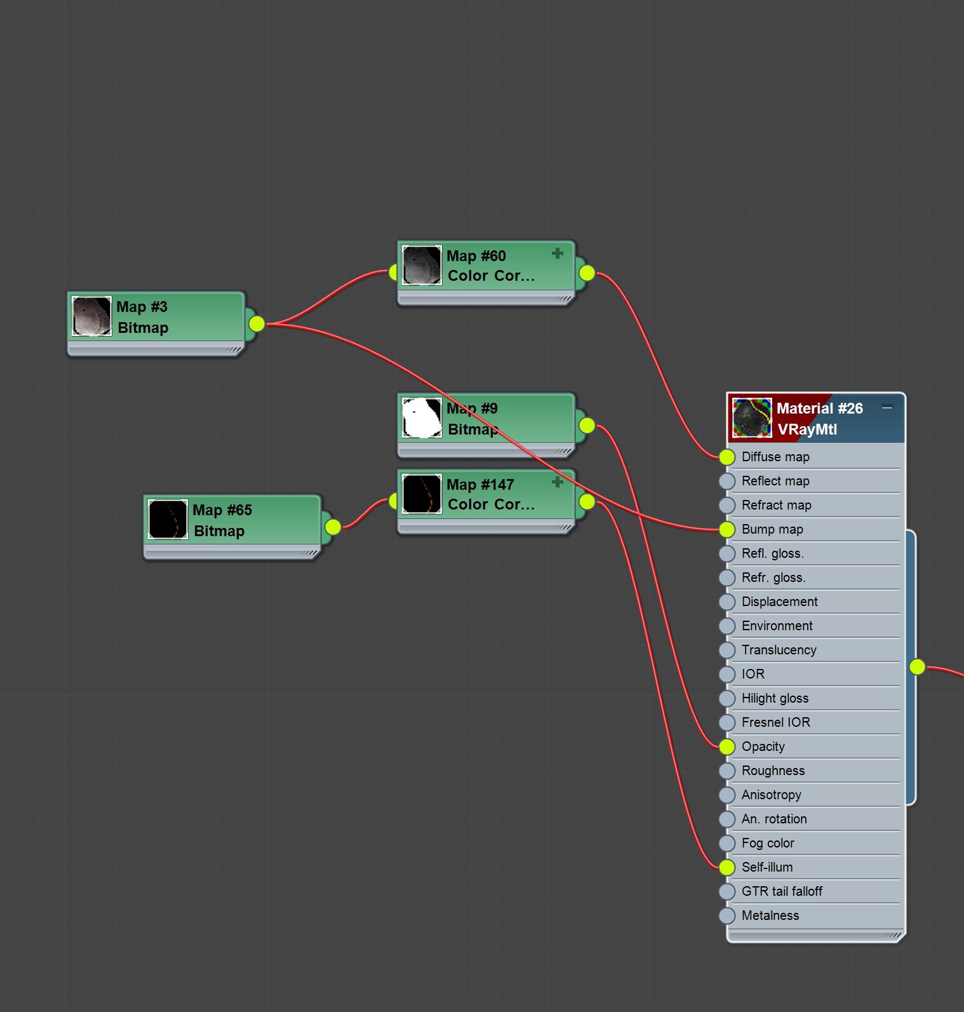
Task: Expand Map #60 node with plus icon
Action: (558, 253)
